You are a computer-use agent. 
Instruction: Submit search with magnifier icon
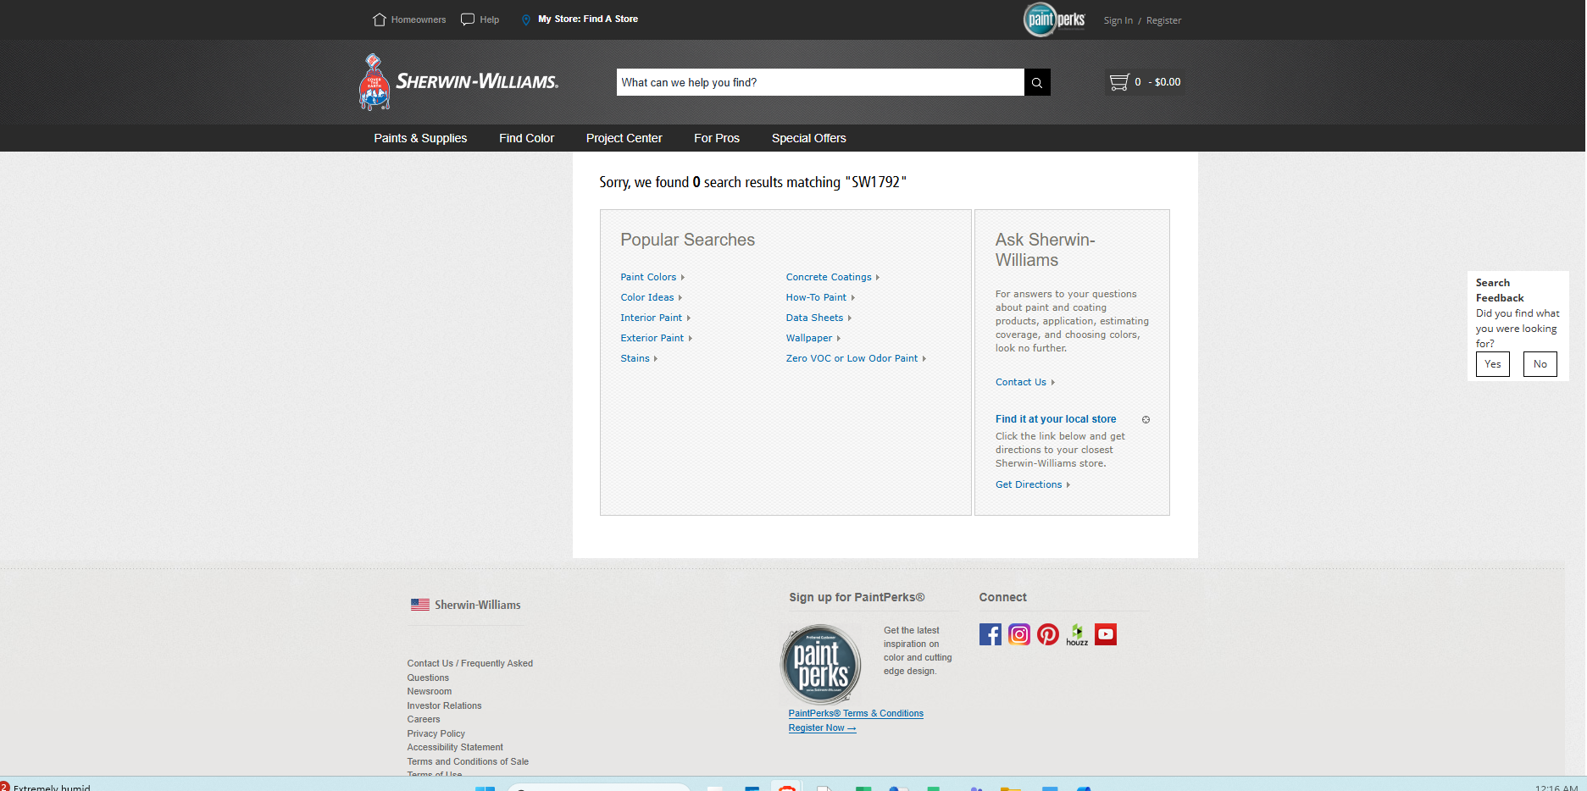tap(1037, 82)
